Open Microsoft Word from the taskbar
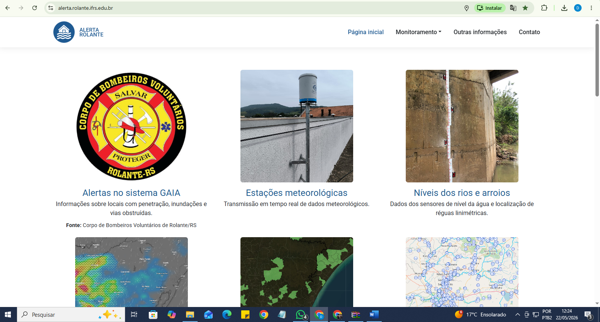 tap(374, 314)
